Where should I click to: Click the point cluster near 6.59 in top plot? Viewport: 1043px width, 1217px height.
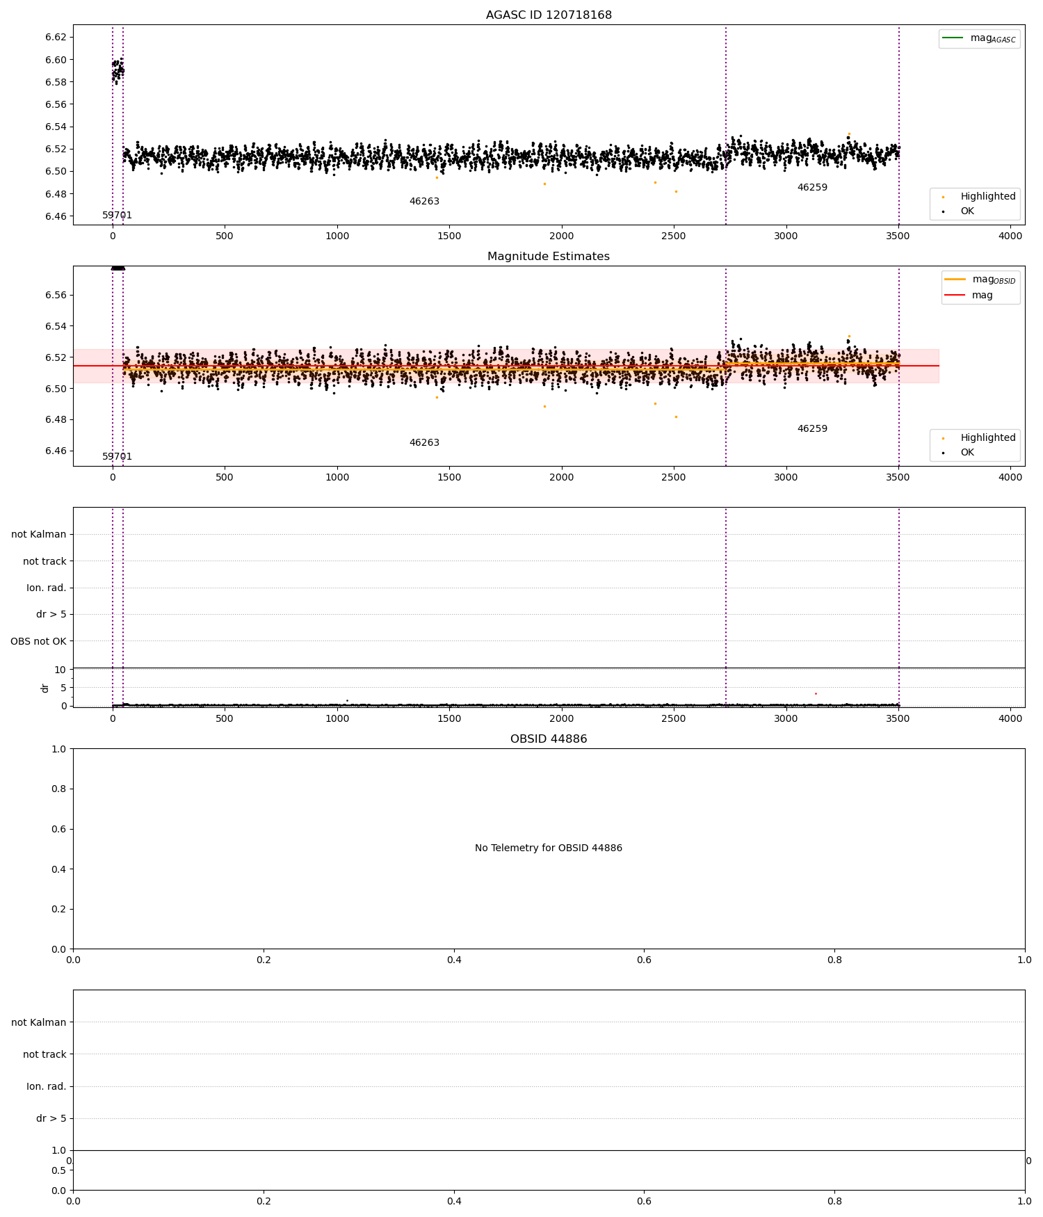(x=118, y=70)
